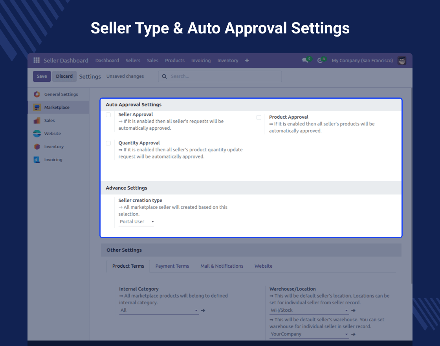
Task: Open the Seller creation type dropdown
Action: (x=136, y=222)
